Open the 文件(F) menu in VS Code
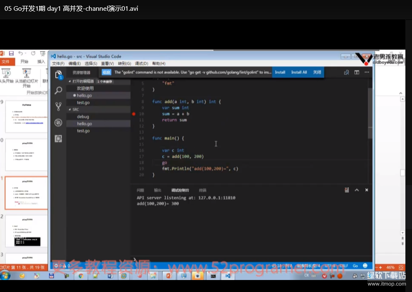The image size is (412, 292). (x=58, y=64)
